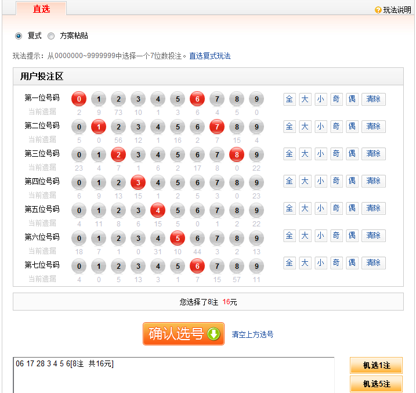Viewport: 416px width, 393px height.
Task: Choose ball 0 in fourth position row
Action: point(79,182)
